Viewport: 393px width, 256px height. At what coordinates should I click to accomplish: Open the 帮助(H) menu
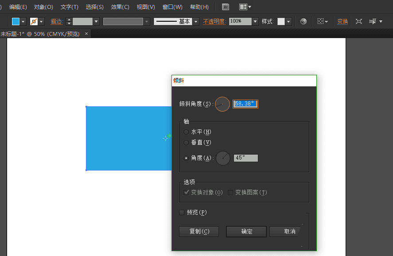coord(199,7)
